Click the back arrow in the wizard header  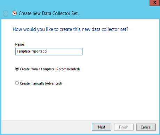6,13
